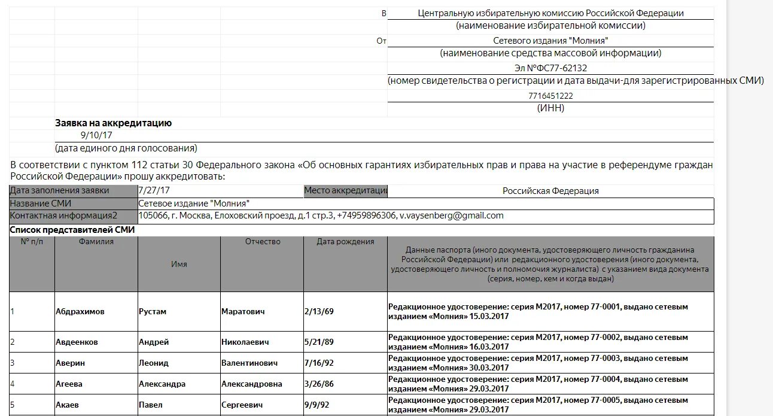
Task: Select the passport data column header
Action: [550, 264]
